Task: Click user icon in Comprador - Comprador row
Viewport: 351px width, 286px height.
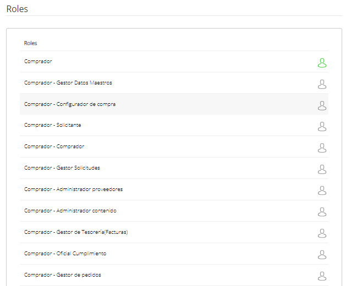Action: click(322, 148)
